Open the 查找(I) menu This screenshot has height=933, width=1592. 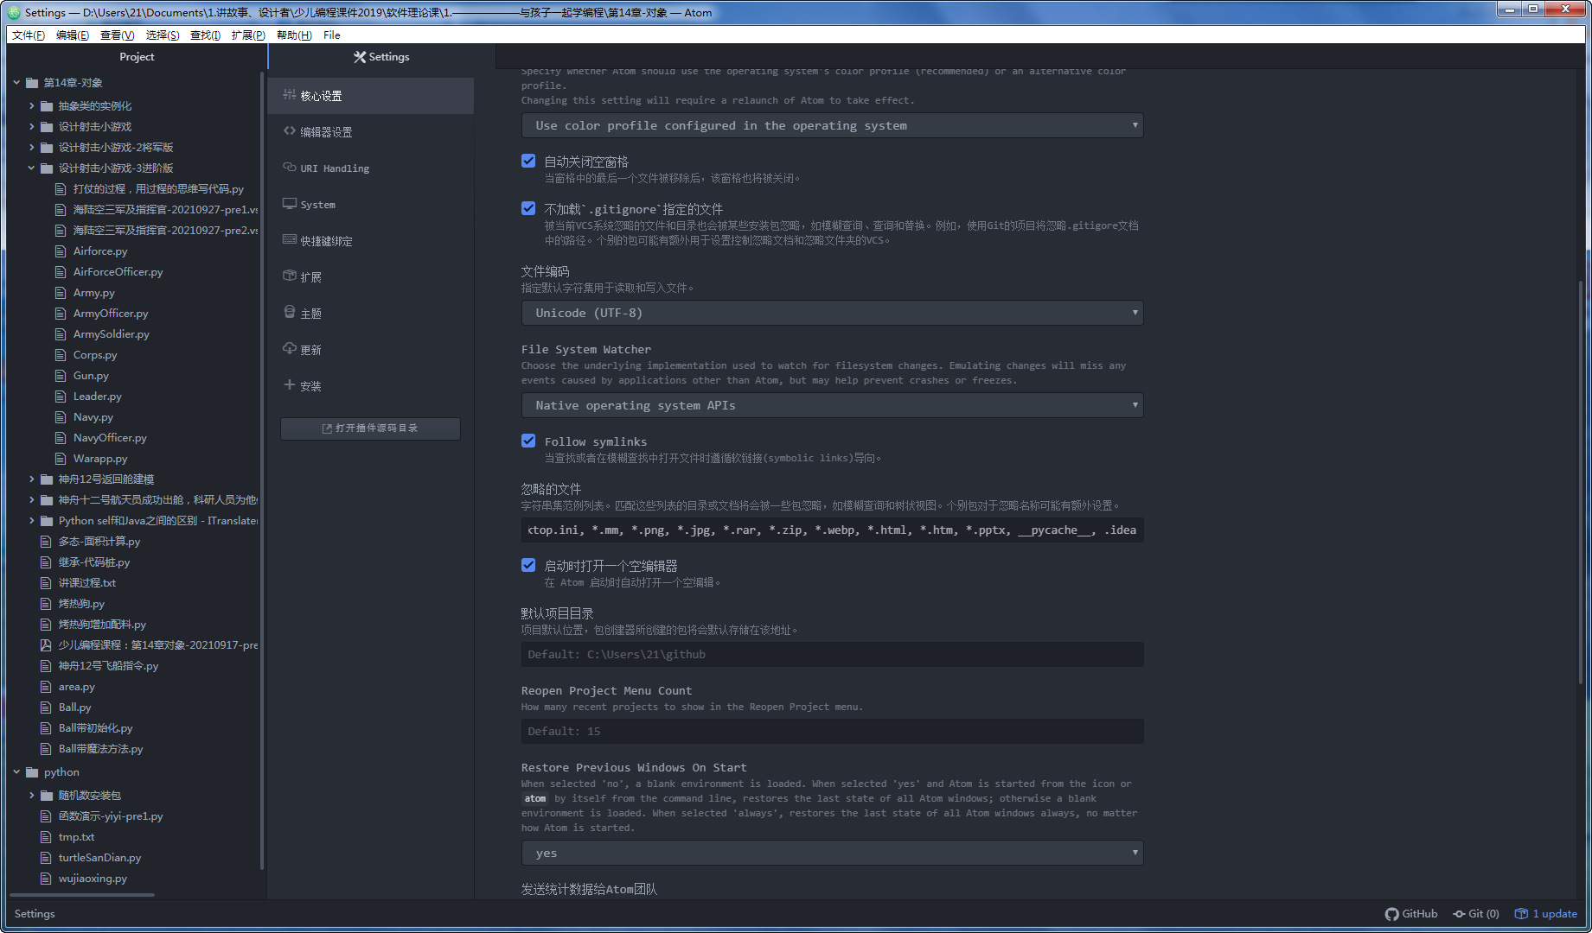(205, 35)
